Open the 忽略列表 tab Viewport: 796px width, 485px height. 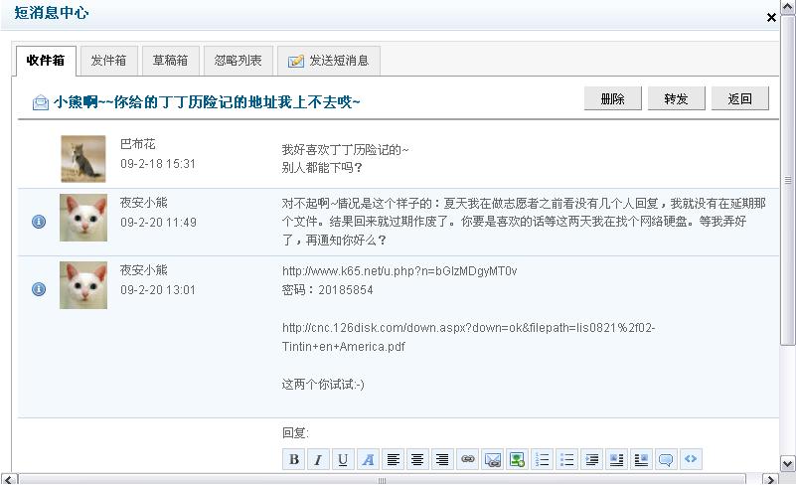point(239,61)
